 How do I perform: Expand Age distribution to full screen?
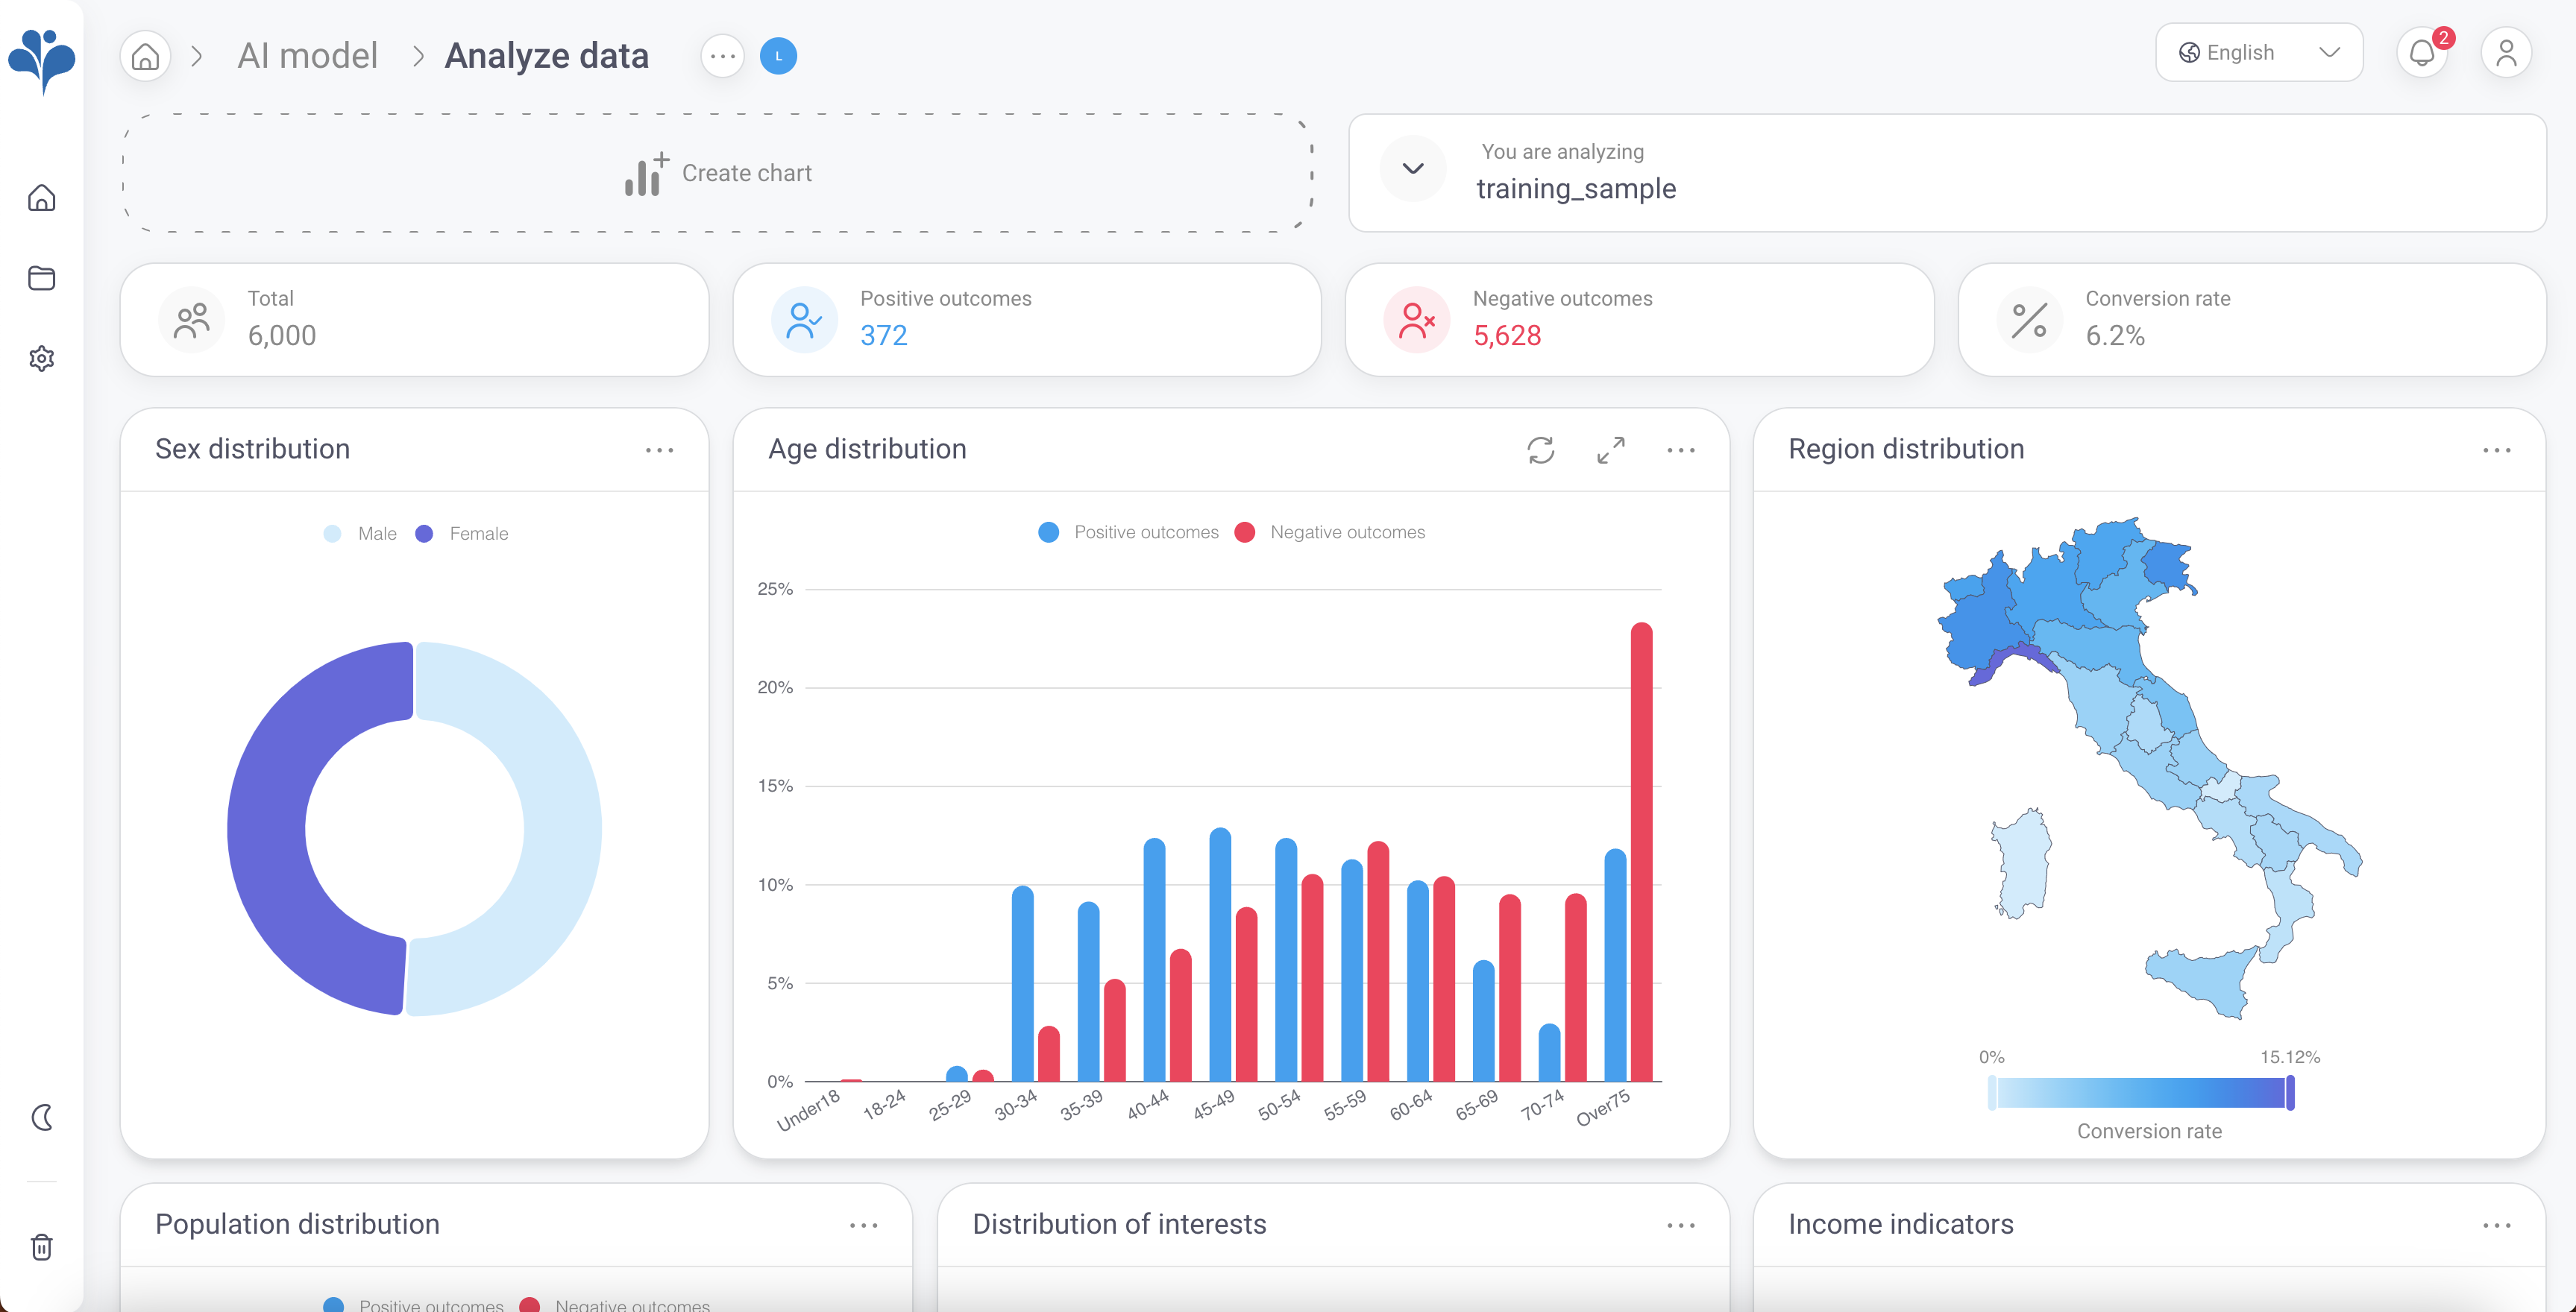[1610, 451]
